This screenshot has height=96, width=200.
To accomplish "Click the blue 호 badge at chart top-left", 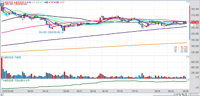I will point(2,5).
